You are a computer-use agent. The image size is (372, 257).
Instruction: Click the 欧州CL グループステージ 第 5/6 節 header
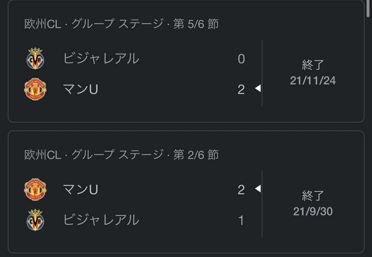pyautogui.click(x=122, y=24)
